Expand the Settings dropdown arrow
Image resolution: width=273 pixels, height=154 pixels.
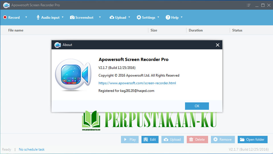pyautogui.click(x=158, y=17)
